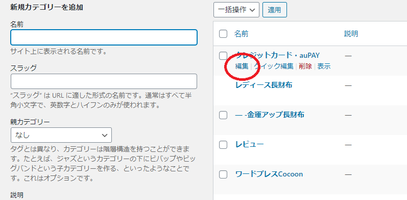Open the 金運アップ長財布 category
This screenshot has width=407, height=200.
point(270,115)
